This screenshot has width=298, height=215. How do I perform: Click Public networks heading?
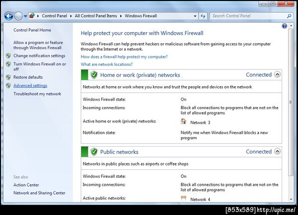[119, 152]
